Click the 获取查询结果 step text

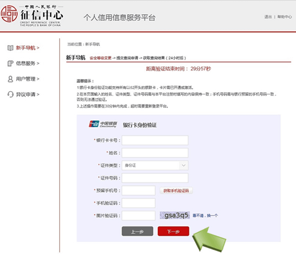tap(154, 58)
